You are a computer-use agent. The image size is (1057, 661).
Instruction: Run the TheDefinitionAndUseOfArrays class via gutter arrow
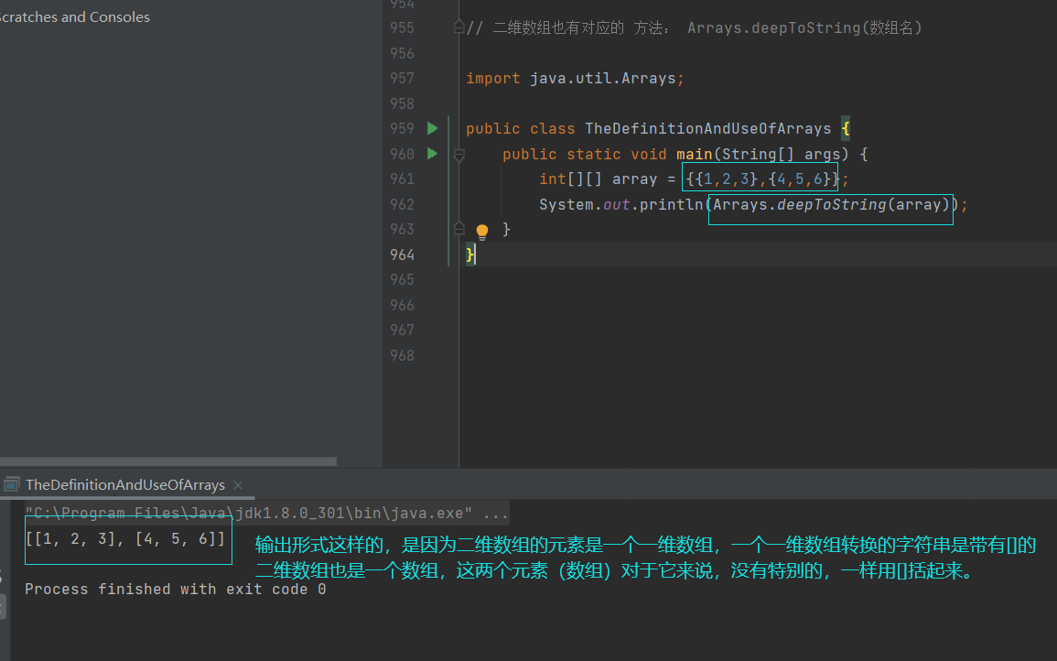coord(433,128)
